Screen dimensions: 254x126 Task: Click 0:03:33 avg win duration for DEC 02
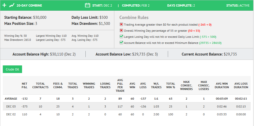222,114
